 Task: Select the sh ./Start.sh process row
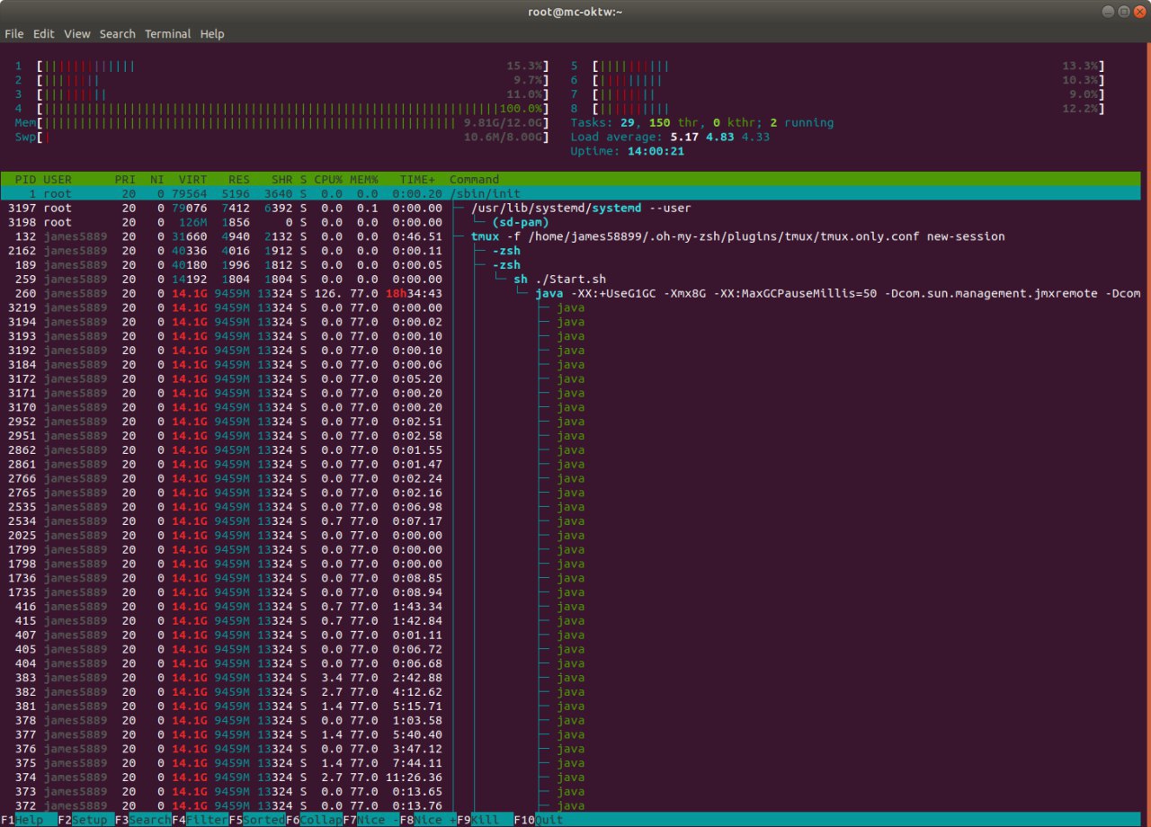tap(570, 280)
